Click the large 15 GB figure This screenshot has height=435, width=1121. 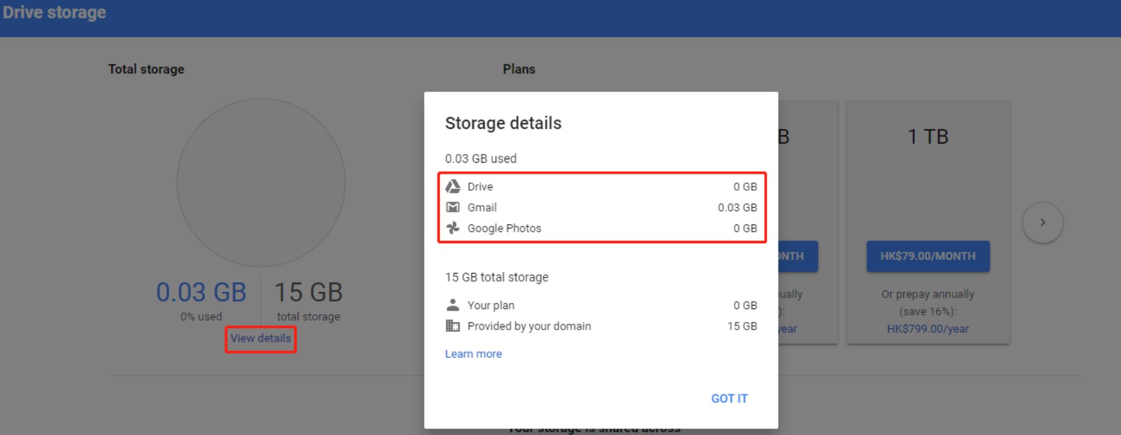tap(308, 292)
